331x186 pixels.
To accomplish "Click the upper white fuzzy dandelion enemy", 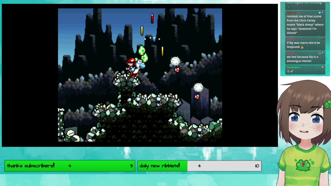I will click(x=175, y=61).
